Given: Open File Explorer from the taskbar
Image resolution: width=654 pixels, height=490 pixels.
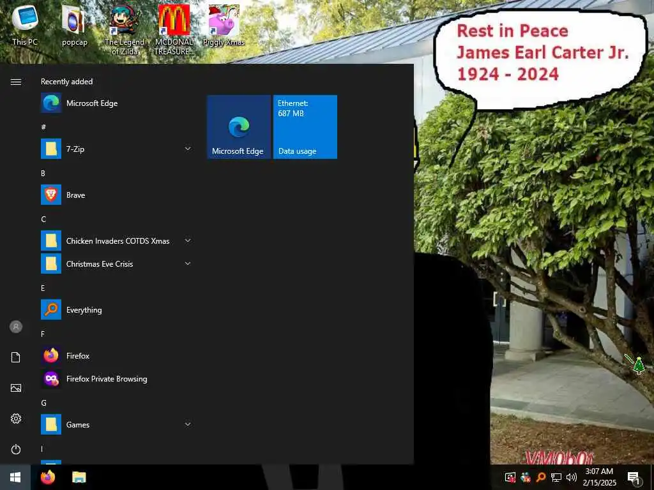Looking at the screenshot, I should click(79, 477).
